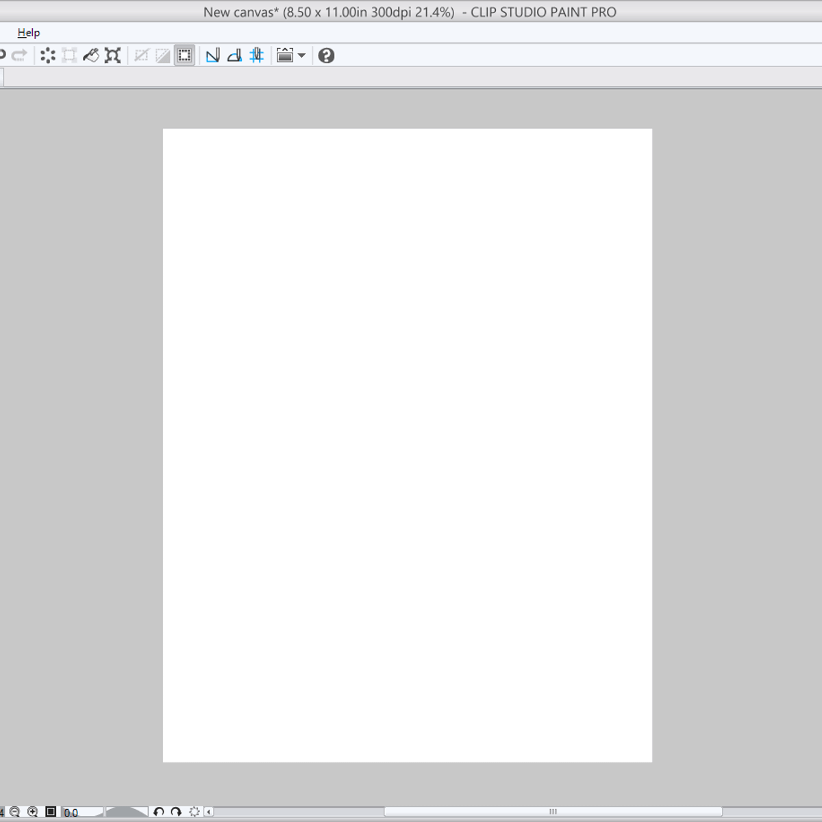Click the zoom in magnifier icon
The height and width of the screenshot is (822, 822).
[x=32, y=812]
